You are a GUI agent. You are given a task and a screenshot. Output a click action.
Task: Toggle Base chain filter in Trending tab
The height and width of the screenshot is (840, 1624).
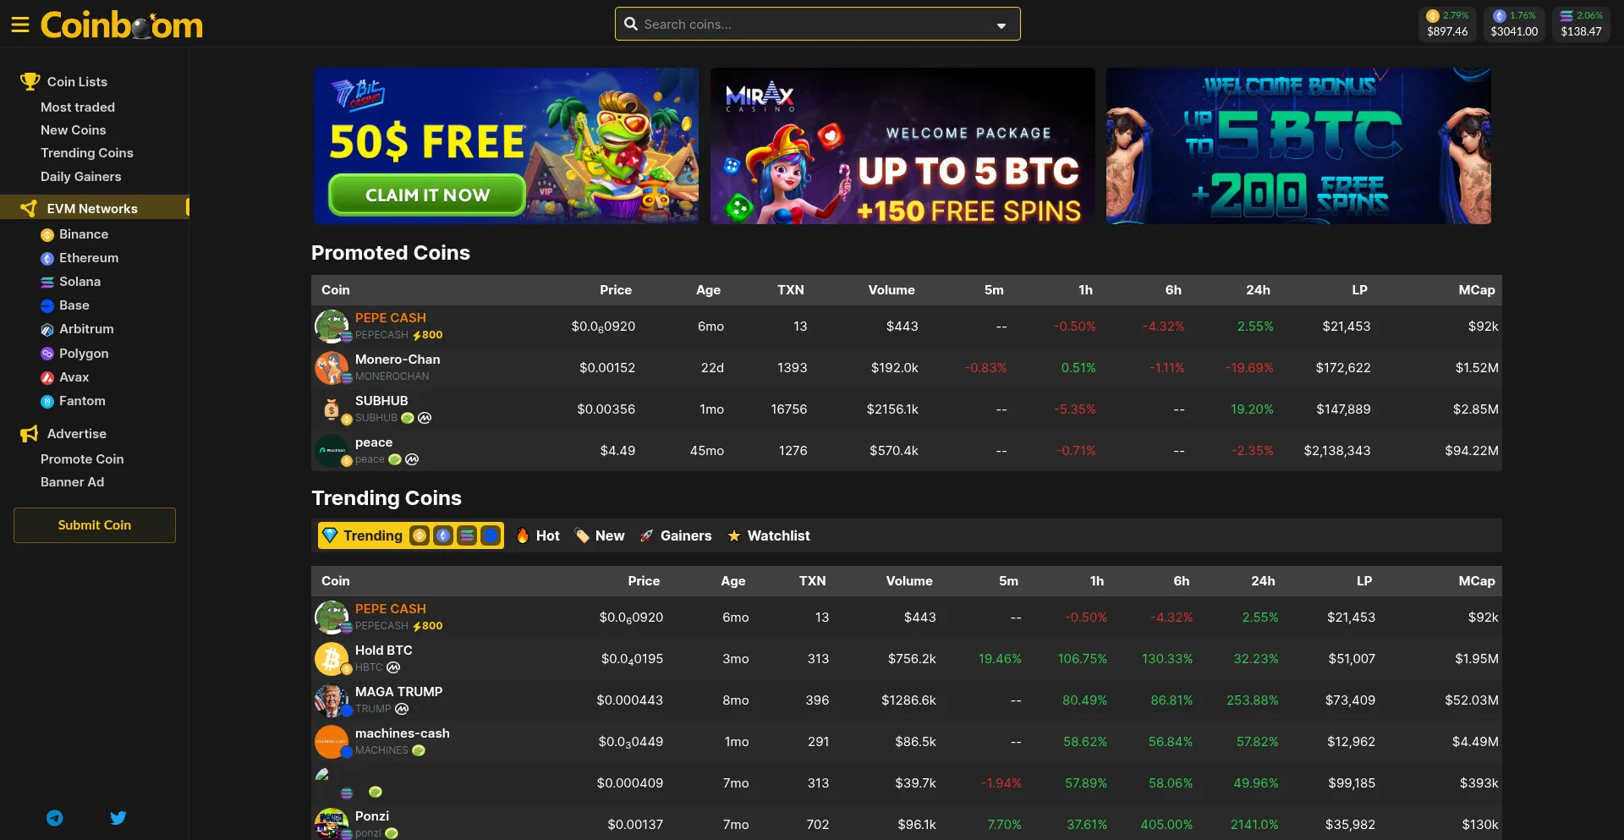tap(491, 535)
